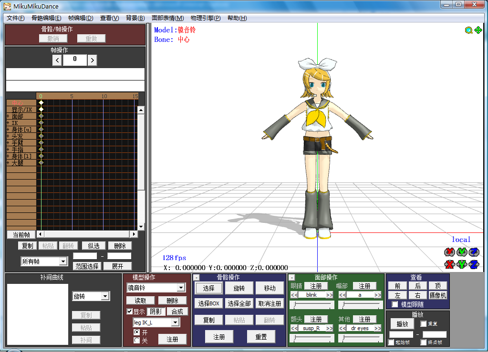This screenshot has width=488, height=352.
Task: Click previous eye morph << beside blink
Action: [x=294, y=295]
